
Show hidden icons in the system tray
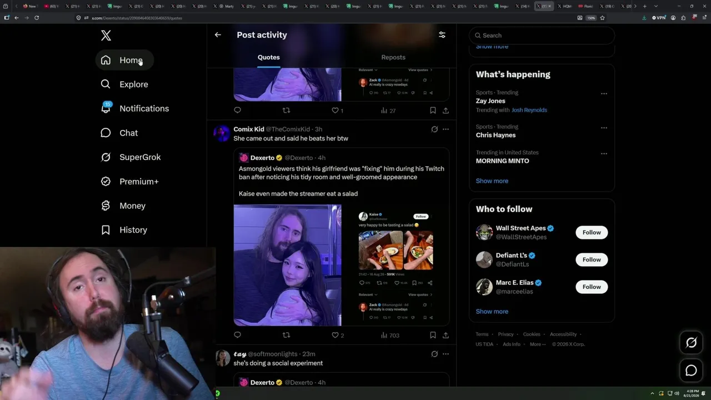pyautogui.click(x=653, y=393)
